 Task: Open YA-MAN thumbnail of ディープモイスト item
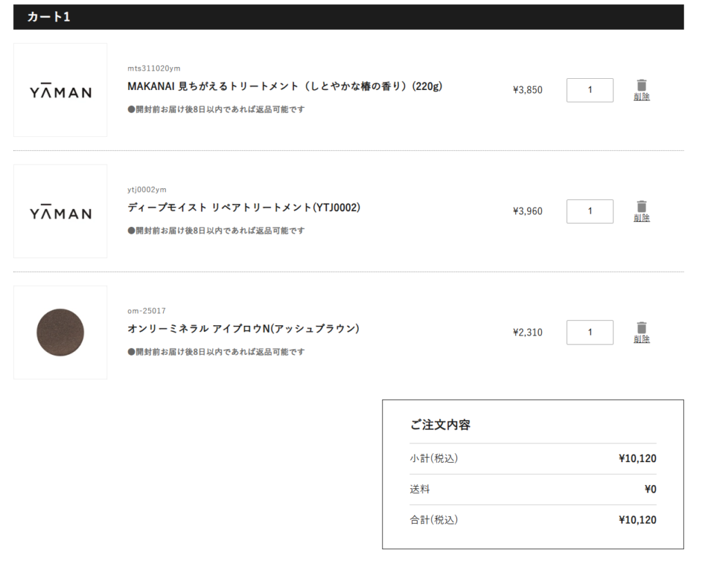(60, 211)
